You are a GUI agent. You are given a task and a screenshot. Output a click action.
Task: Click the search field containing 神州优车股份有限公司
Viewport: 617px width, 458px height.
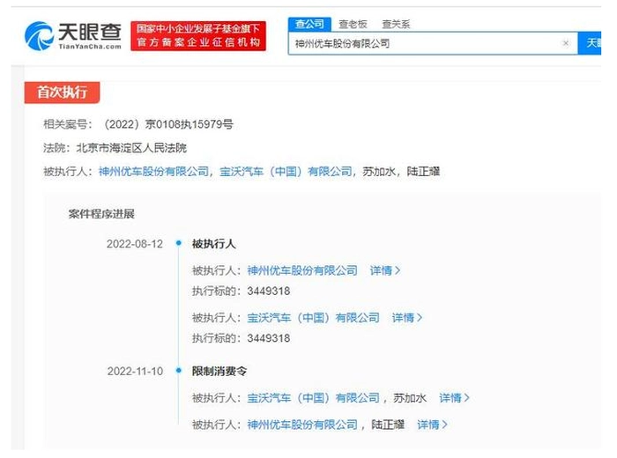(423, 42)
